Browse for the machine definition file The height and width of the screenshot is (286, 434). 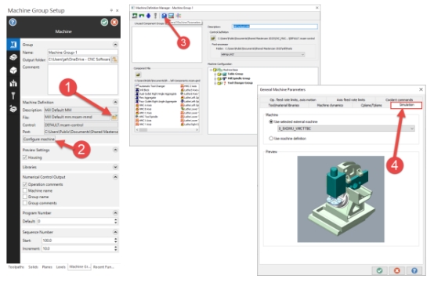(114, 118)
